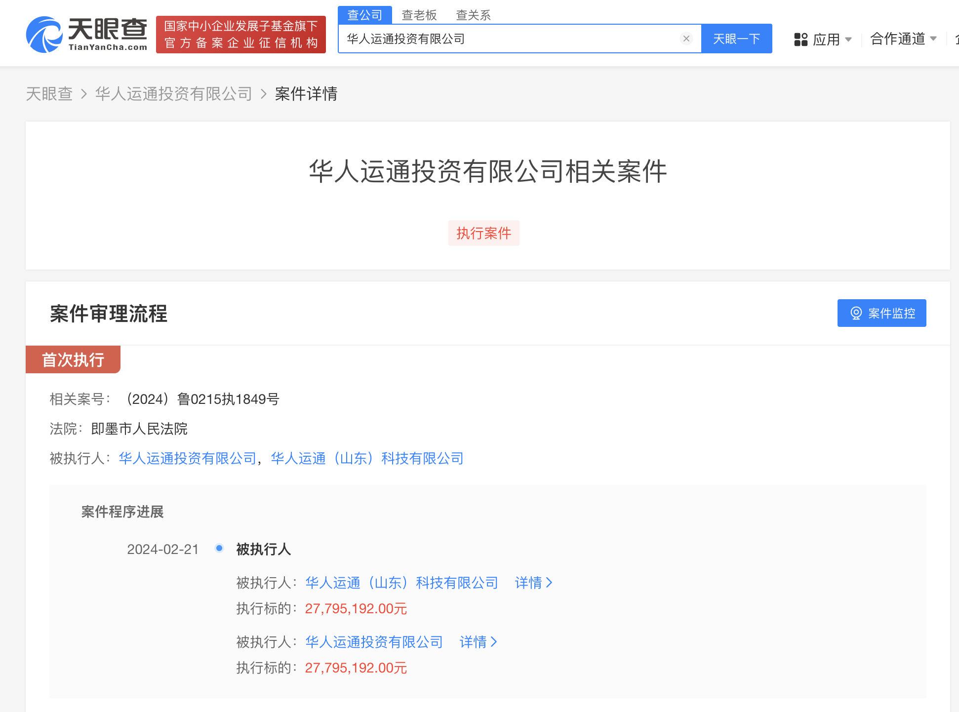
Task: Open 华人运通投资有限公司 breadcrumb link
Action: 173,94
